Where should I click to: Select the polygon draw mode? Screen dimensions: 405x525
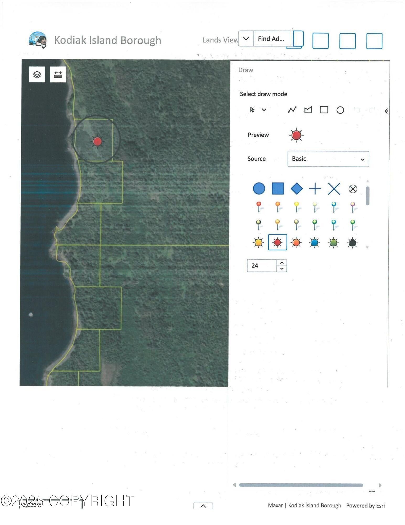(x=308, y=110)
